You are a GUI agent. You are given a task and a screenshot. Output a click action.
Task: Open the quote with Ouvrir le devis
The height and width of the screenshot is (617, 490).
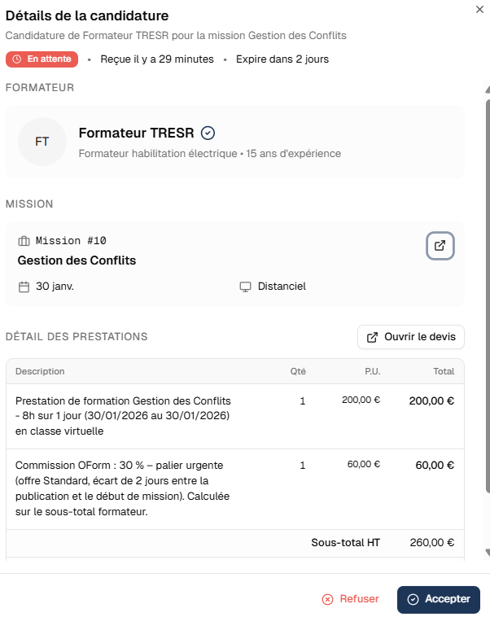pyautogui.click(x=411, y=337)
